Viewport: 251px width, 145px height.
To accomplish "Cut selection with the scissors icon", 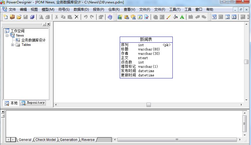I will tap(56, 17).
